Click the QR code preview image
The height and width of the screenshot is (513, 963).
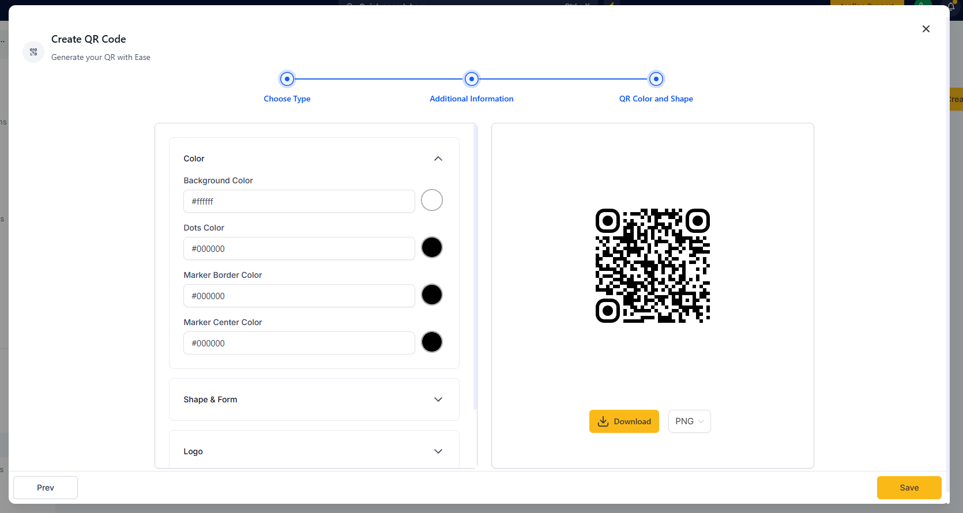[x=653, y=266]
